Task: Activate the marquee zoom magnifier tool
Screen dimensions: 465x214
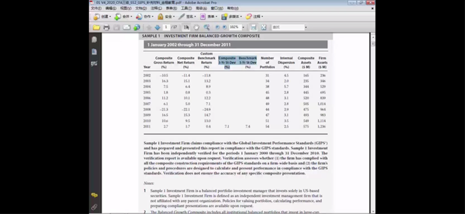Action: [207, 27]
